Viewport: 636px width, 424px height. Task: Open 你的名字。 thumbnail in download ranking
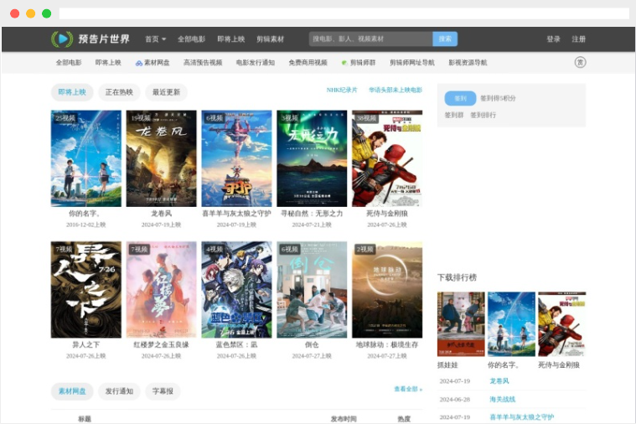[511, 324]
